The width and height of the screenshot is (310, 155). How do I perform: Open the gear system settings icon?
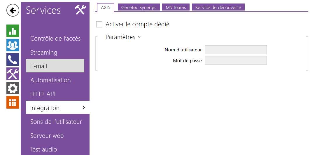pyautogui.click(x=13, y=88)
